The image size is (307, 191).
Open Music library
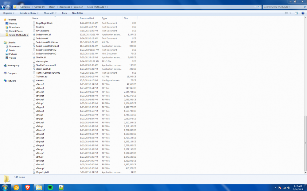(12, 50)
